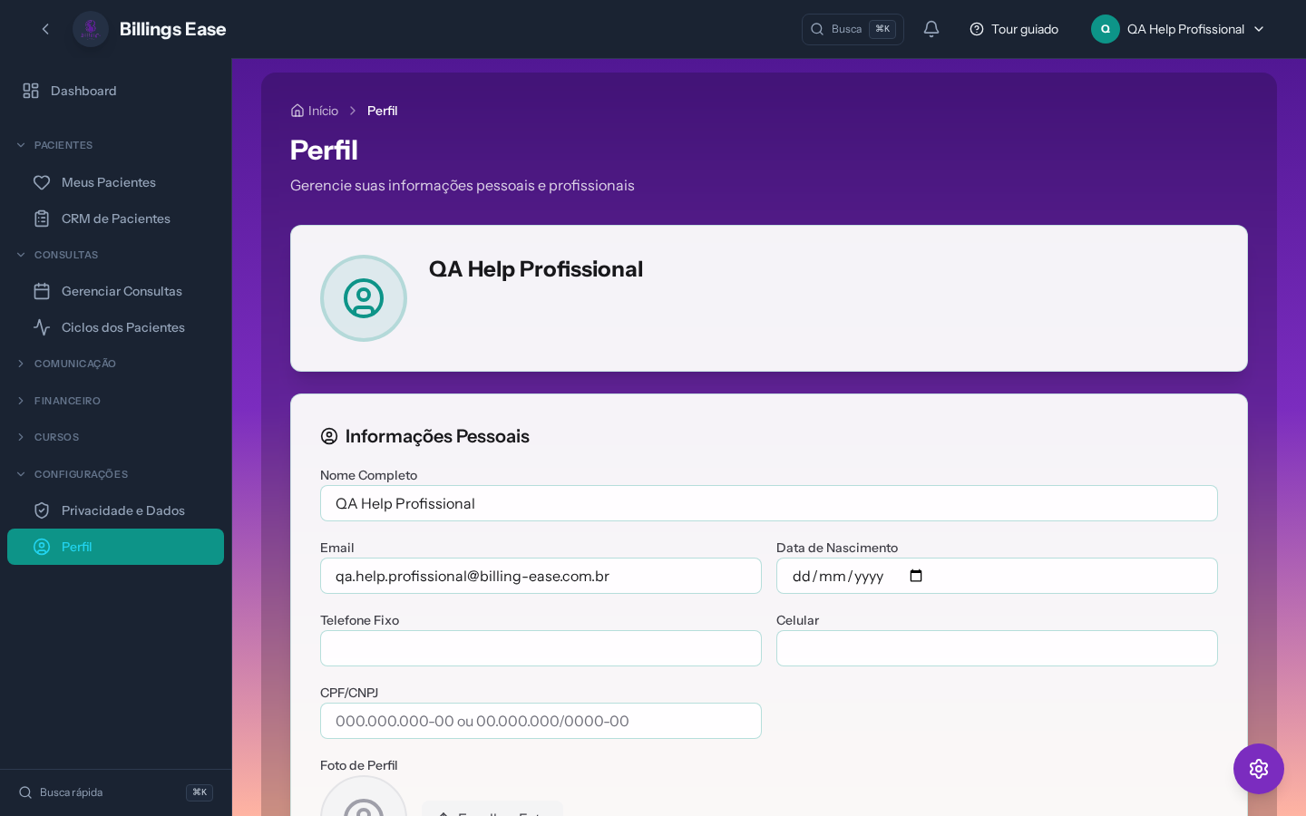
Task: Click the notifications bell icon
Action: (931, 29)
